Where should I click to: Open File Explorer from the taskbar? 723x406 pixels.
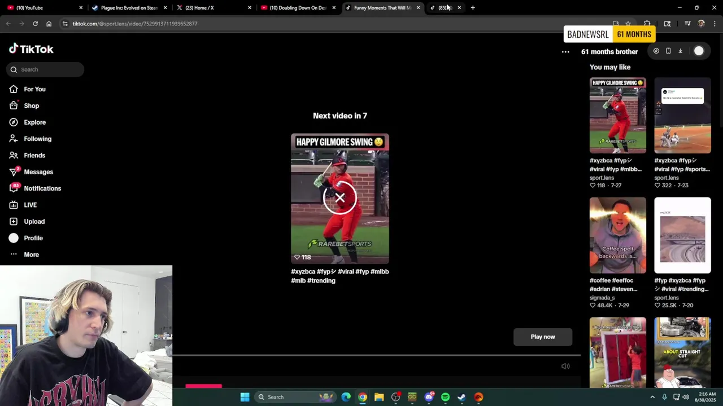click(379, 397)
